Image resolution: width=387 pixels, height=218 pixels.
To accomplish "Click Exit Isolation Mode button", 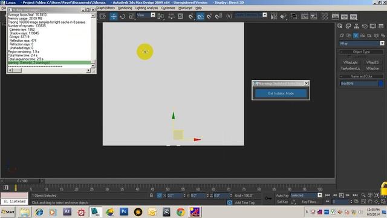I will 281,93.
